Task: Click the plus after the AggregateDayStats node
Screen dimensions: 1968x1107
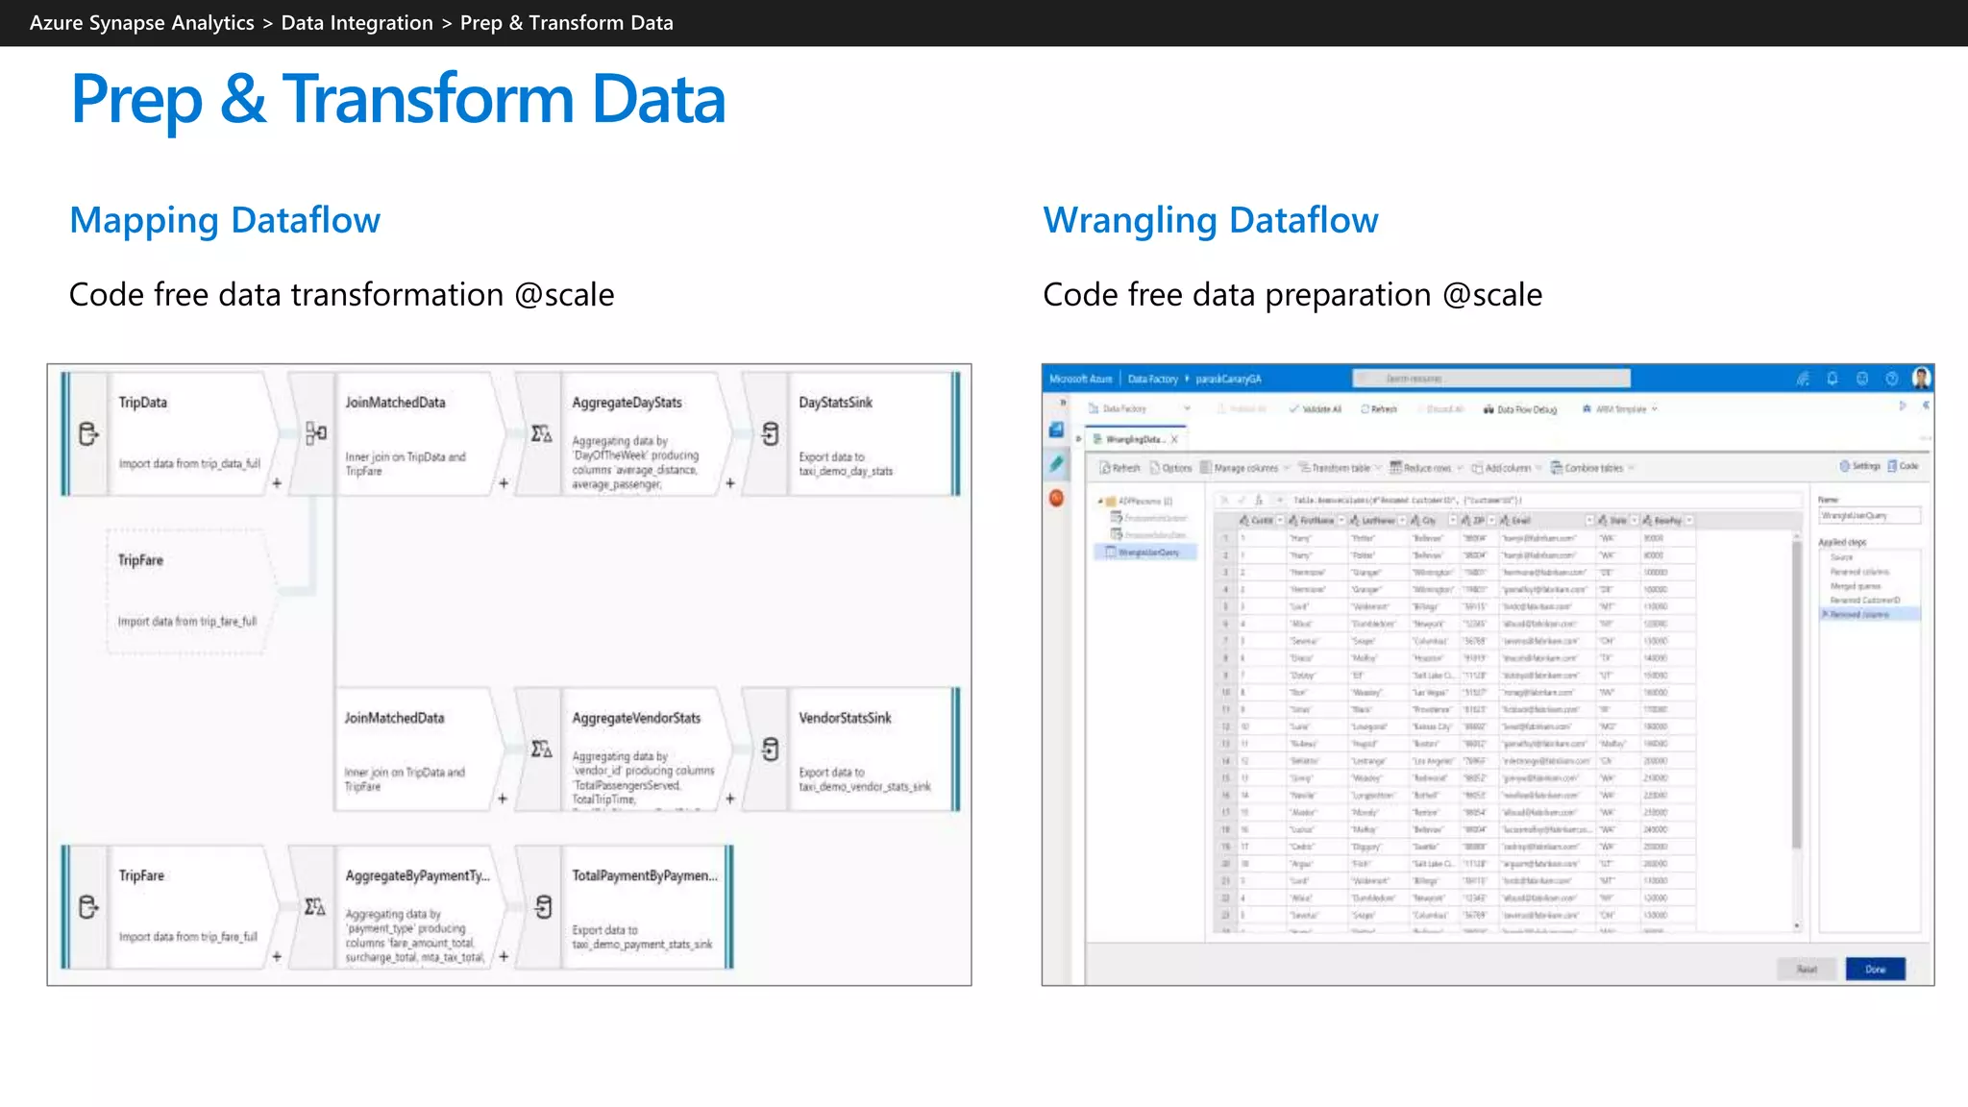Action: tap(730, 483)
